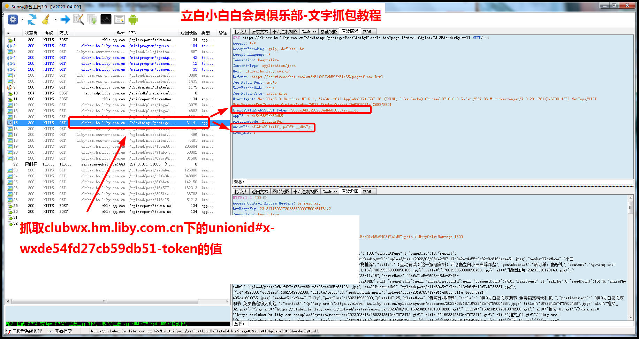Select row 9 /b2cMiniApi/plate request
639x339 pixels.
coord(117,87)
